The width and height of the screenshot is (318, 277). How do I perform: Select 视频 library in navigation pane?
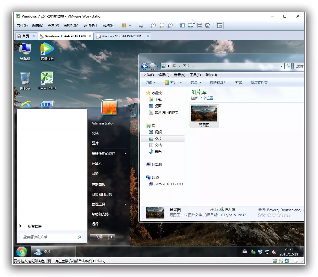[158, 132]
